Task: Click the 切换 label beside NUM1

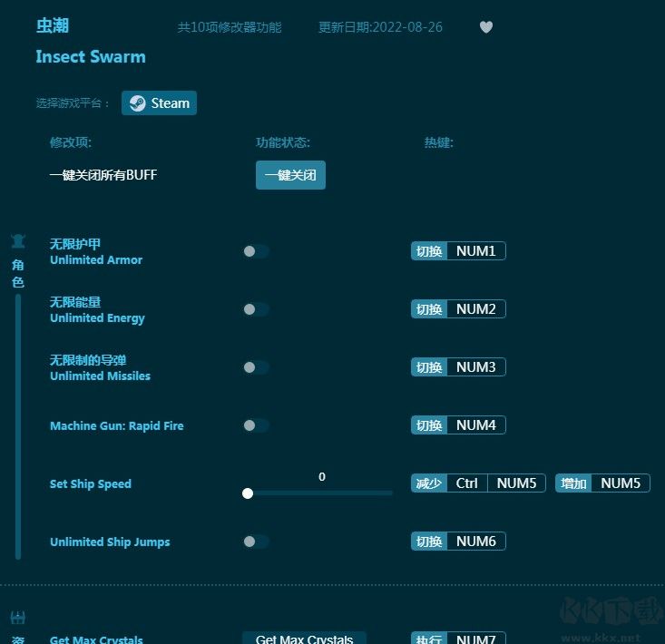Action: pyautogui.click(x=429, y=251)
